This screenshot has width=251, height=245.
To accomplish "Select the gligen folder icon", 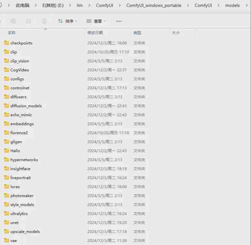I will [6, 141].
